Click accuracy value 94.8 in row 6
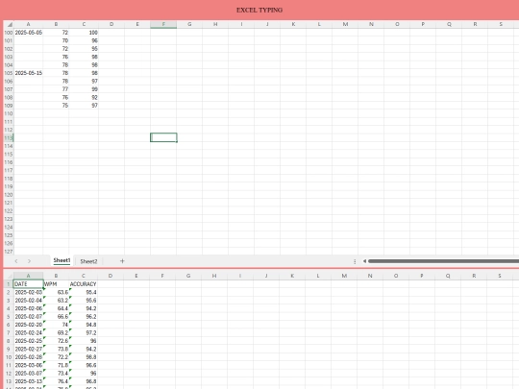Screen dimensions: 519x389 [83, 325]
